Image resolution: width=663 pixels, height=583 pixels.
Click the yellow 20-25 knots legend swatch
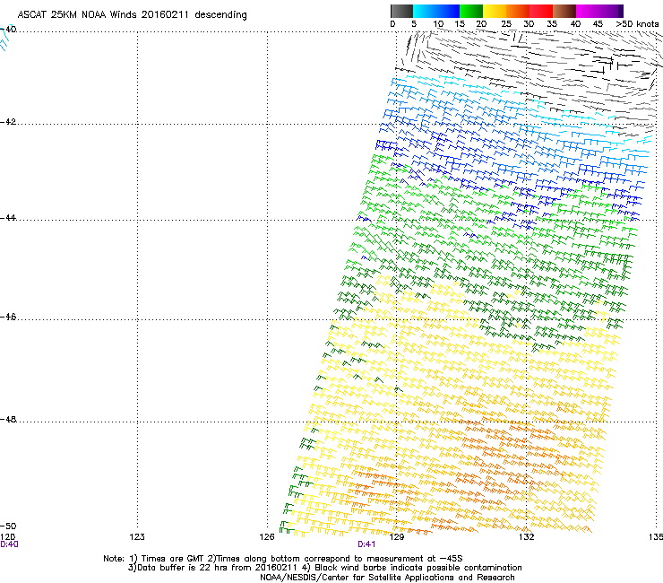(x=495, y=11)
